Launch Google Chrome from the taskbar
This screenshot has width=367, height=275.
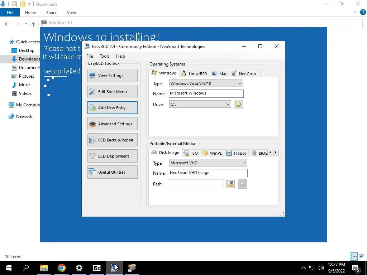click(62, 268)
